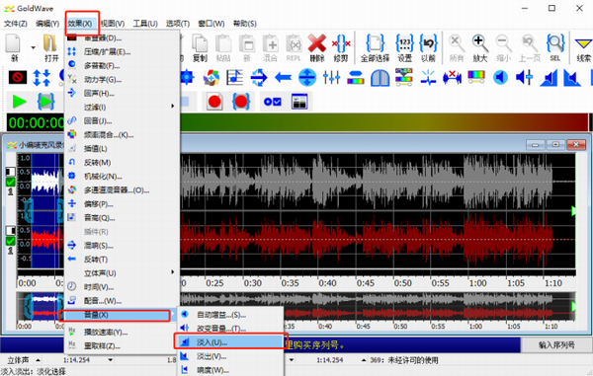
Task: Click the 00:00:00 green time display
Action: click(x=36, y=123)
